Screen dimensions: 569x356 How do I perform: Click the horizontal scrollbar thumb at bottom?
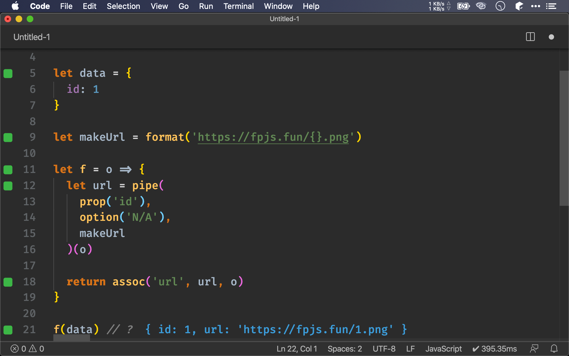[x=72, y=338]
